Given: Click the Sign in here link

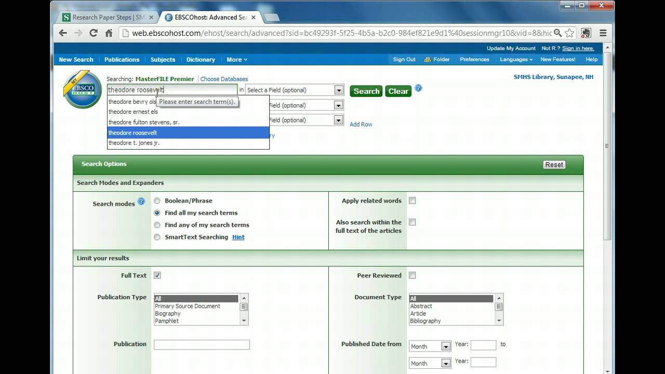Looking at the screenshot, I should coord(578,48).
